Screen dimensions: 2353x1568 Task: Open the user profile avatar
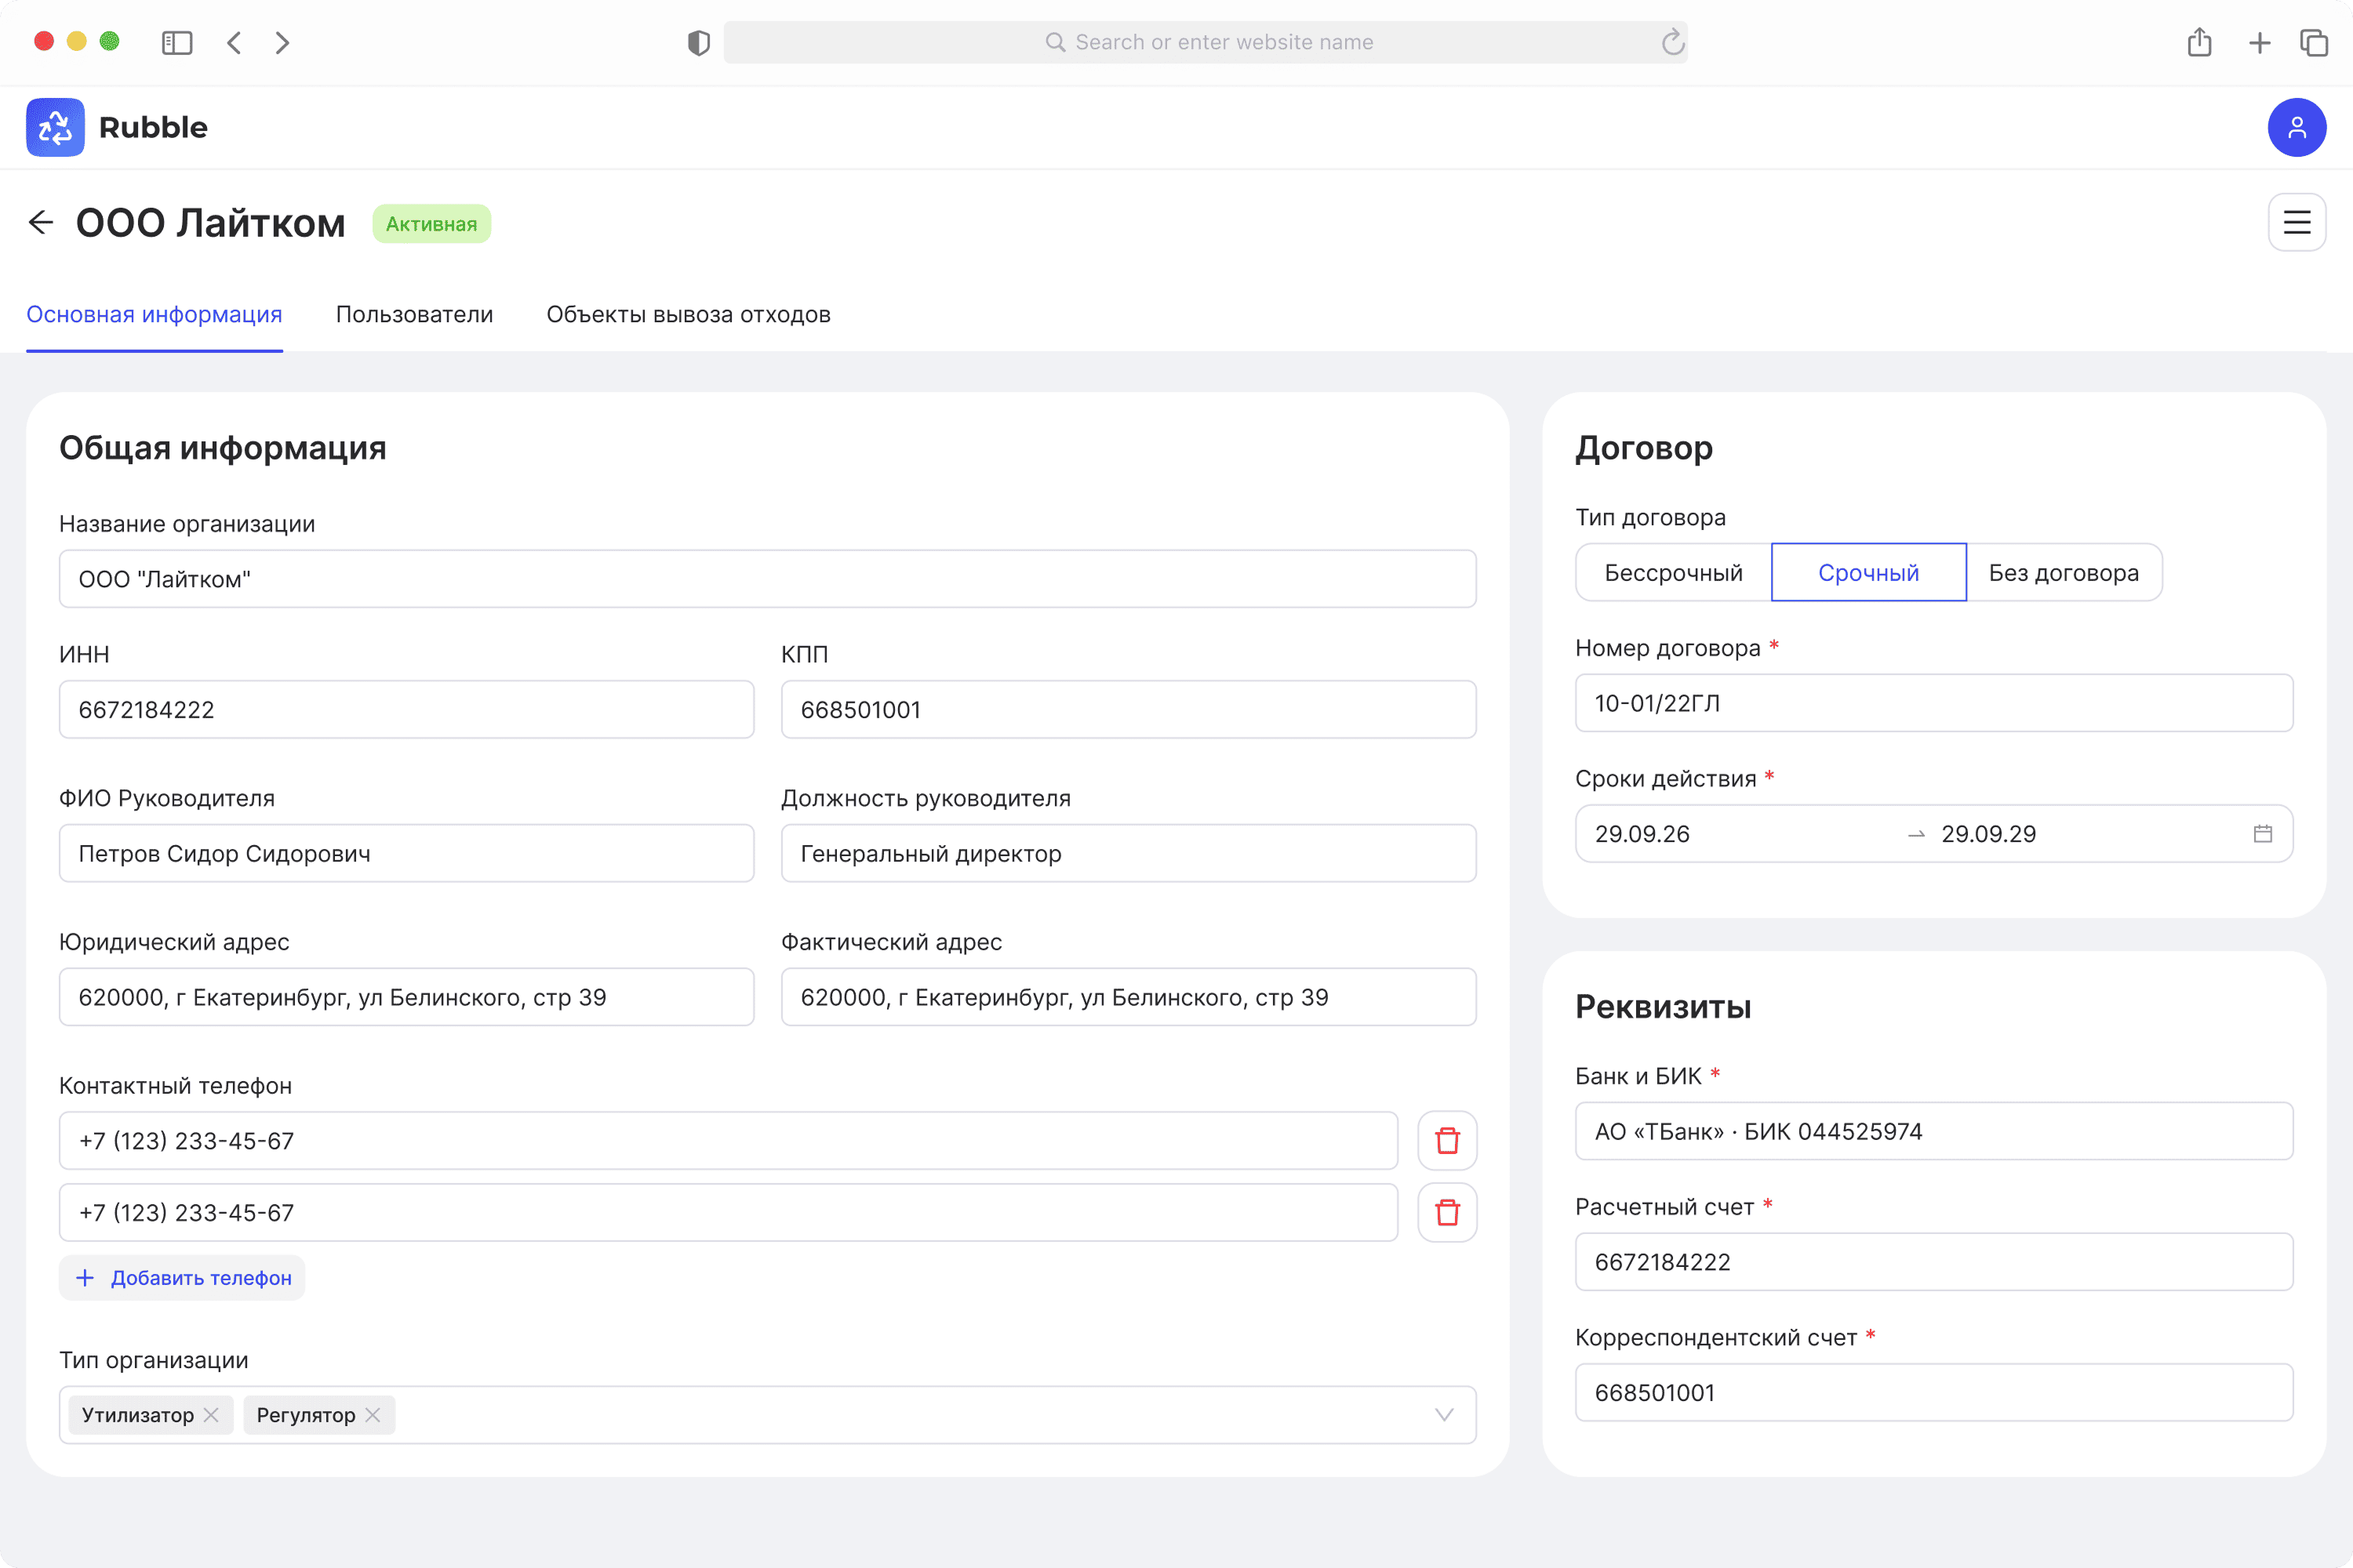click(2296, 127)
